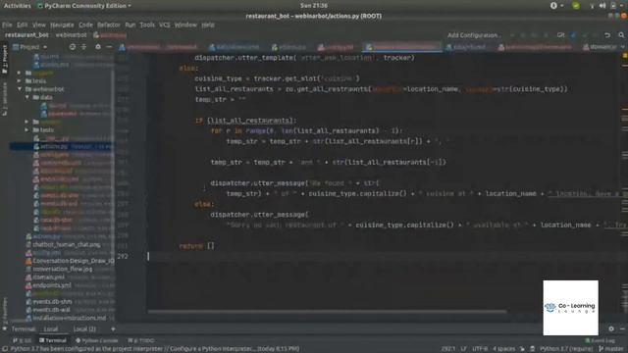Click Add Configuration button
The height and width of the screenshot is (353, 628).
point(473,35)
